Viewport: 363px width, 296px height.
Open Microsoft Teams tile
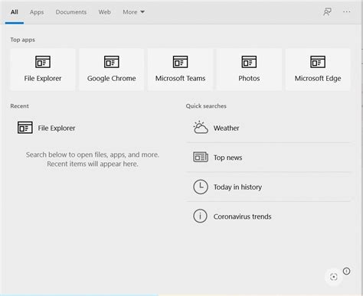(x=180, y=70)
